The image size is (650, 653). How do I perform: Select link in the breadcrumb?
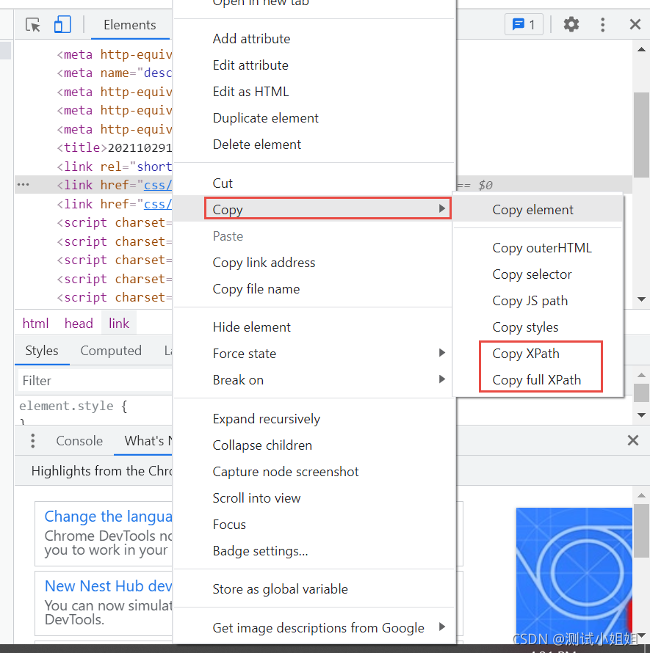119,323
